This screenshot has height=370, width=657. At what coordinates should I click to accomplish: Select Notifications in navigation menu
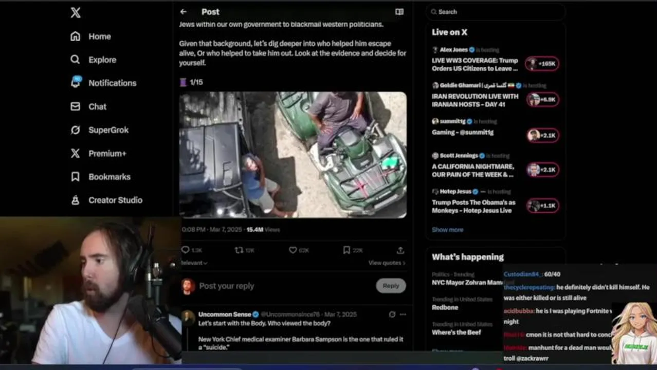(x=112, y=83)
